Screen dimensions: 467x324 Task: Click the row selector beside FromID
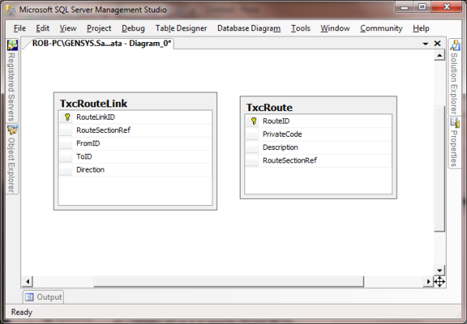(x=65, y=143)
